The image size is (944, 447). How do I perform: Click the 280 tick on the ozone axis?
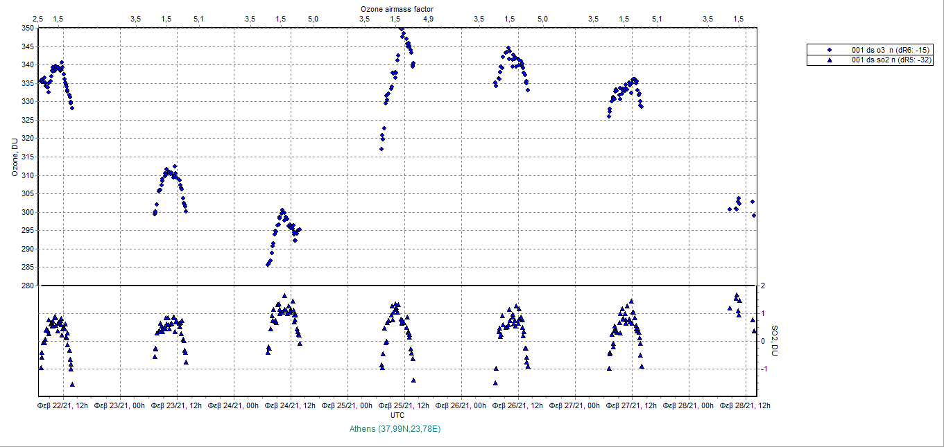[x=27, y=286]
